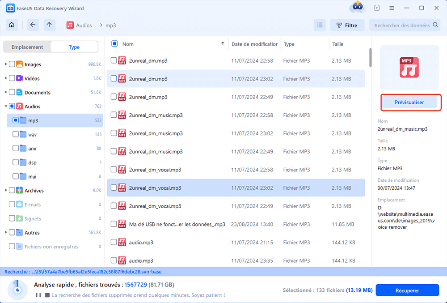
Task: Go up one folder level
Action: tap(49, 26)
